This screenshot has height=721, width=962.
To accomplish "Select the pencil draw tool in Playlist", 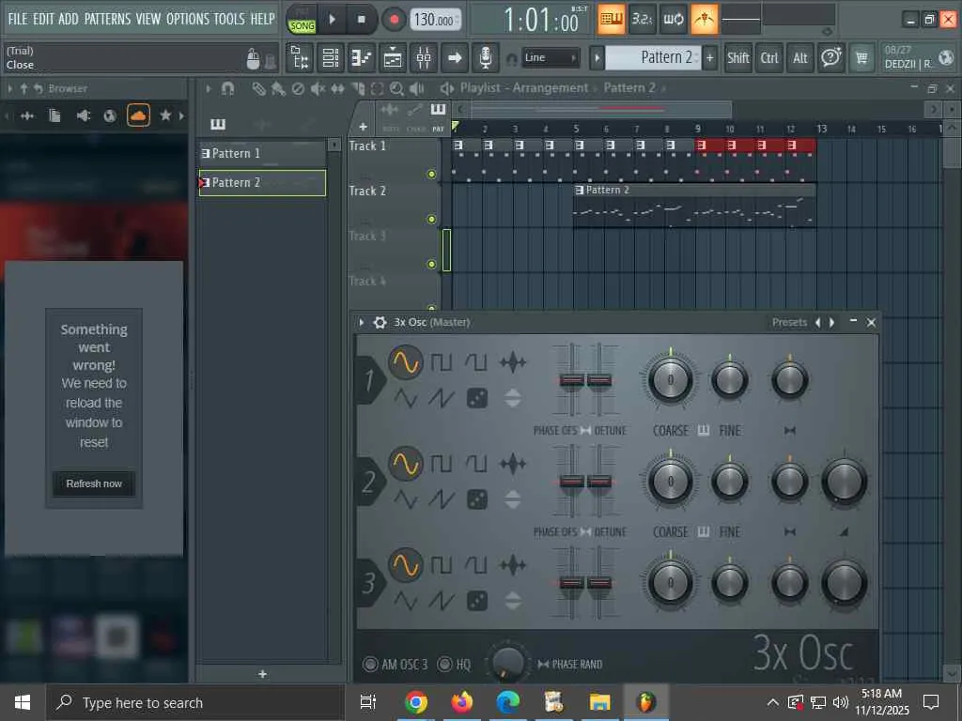I will coord(259,89).
